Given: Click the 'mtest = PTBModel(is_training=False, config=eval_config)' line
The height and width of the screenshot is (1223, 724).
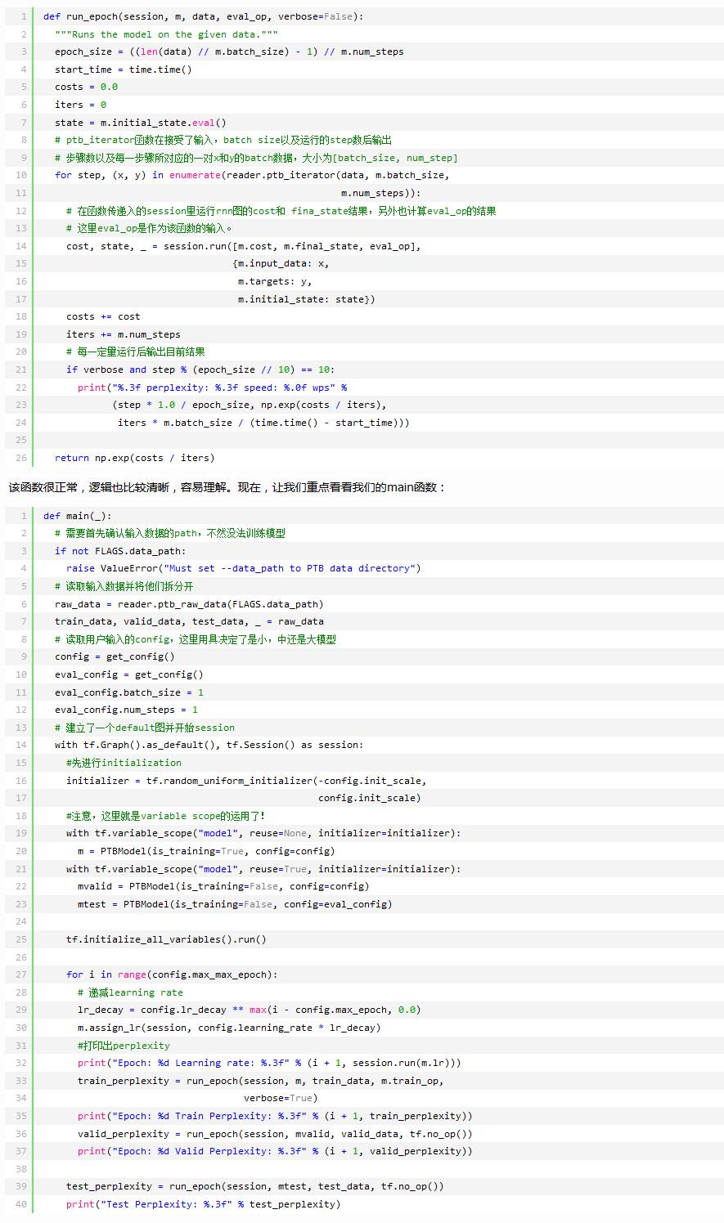Looking at the screenshot, I should tap(235, 904).
